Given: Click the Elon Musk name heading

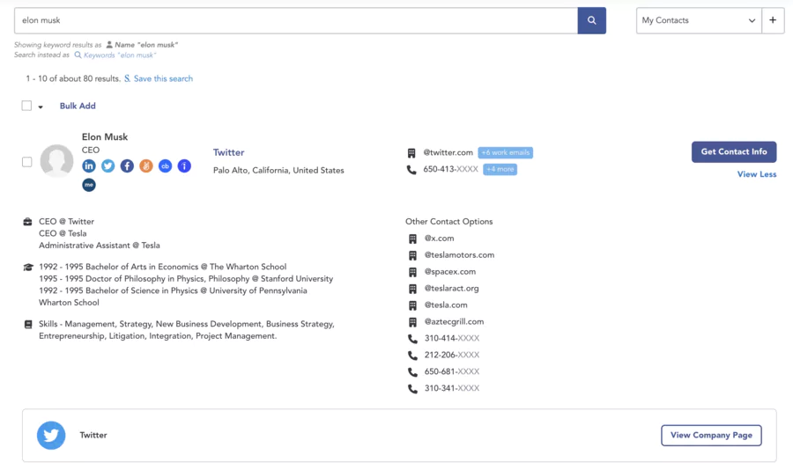Looking at the screenshot, I should pos(105,137).
